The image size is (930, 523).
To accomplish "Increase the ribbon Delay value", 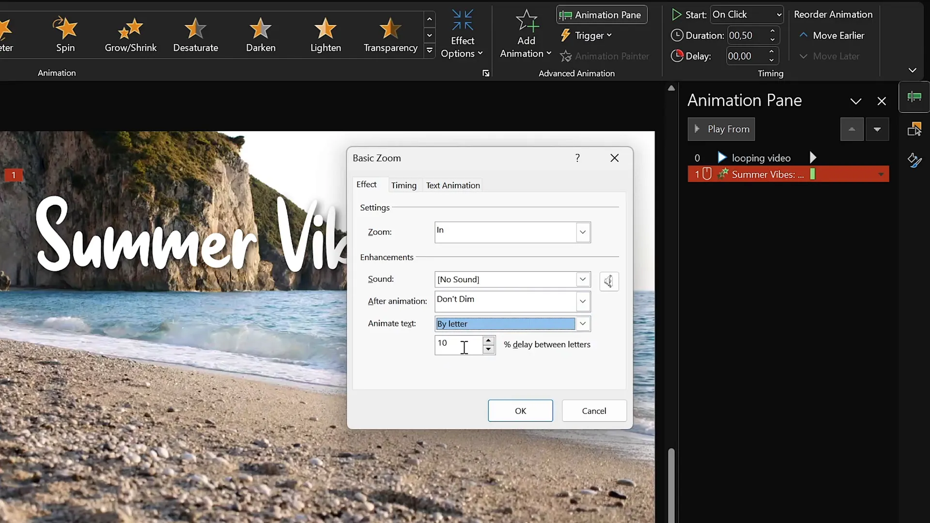I will tap(772, 52).
